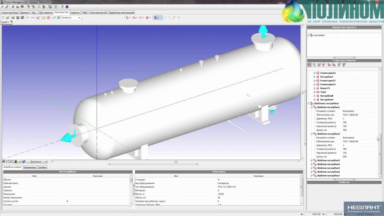Collapse the Шаблон патрубка2 node
The width and height of the screenshot is (384, 216).
(x=312, y=134)
